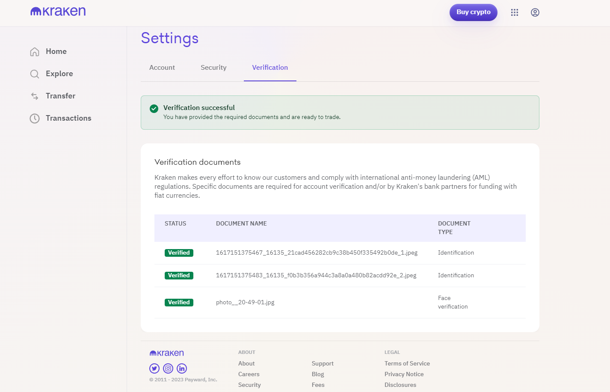Viewport: 610px width, 392px height.
Task: Click the Kraken logo in the footer
Action: (x=167, y=353)
